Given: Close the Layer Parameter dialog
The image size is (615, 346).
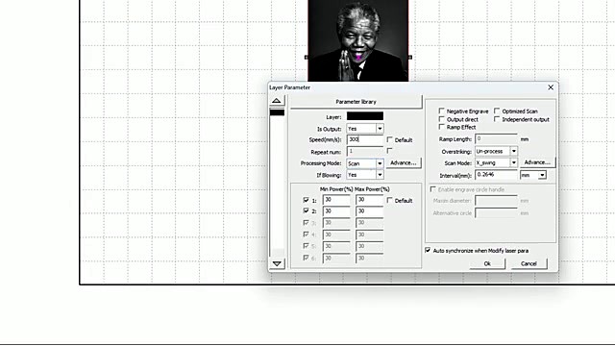Looking at the screenshot, I should 551,87.
